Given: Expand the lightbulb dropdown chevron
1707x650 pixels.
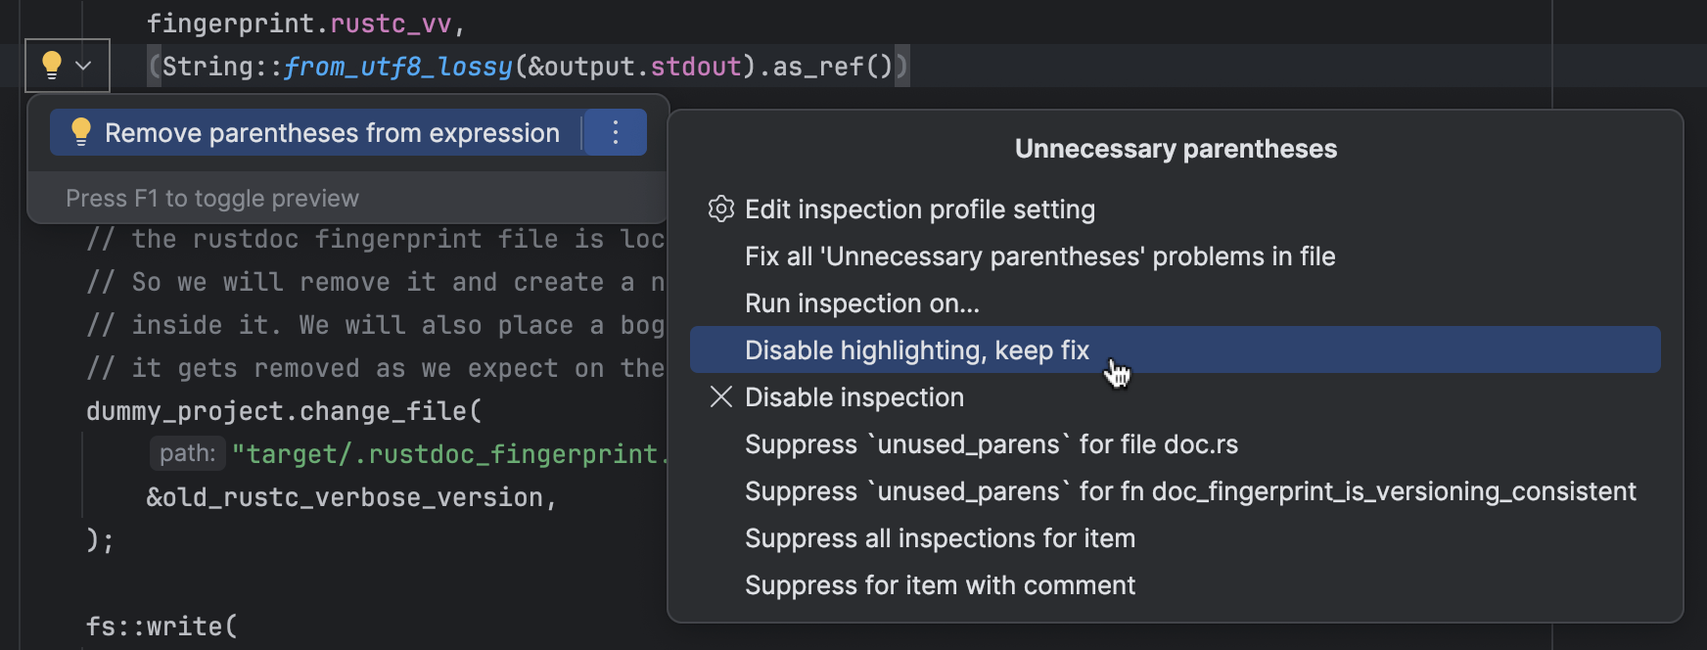Looking at the screenshot, I should pos(84,66).
